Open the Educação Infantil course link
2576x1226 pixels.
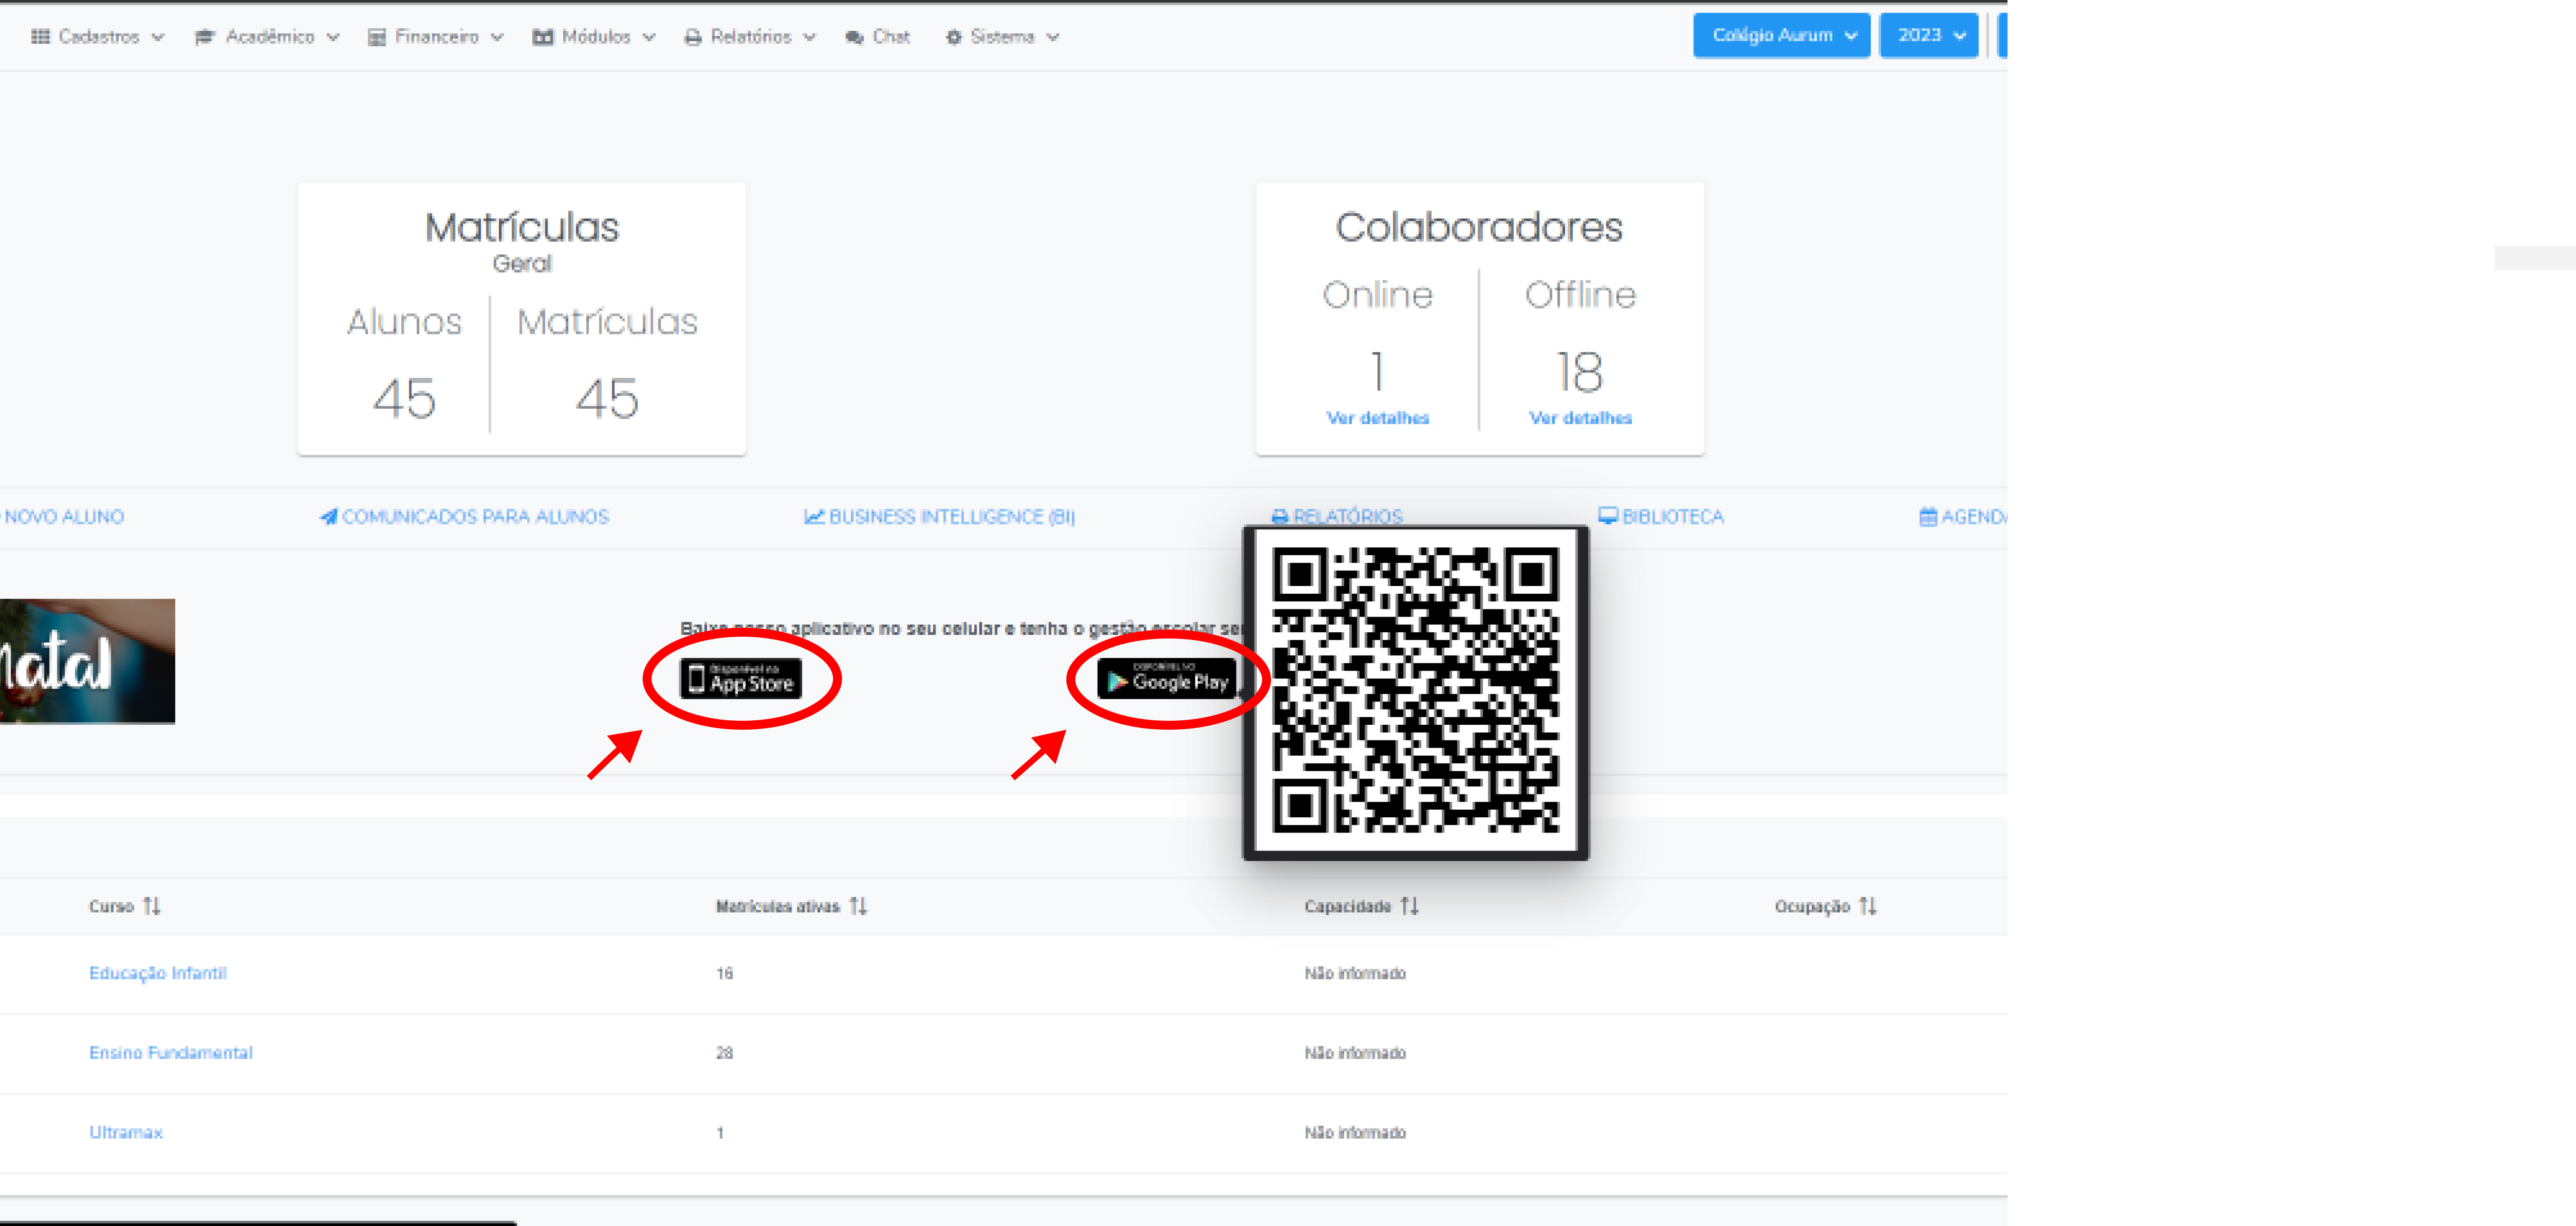point(158,973)
